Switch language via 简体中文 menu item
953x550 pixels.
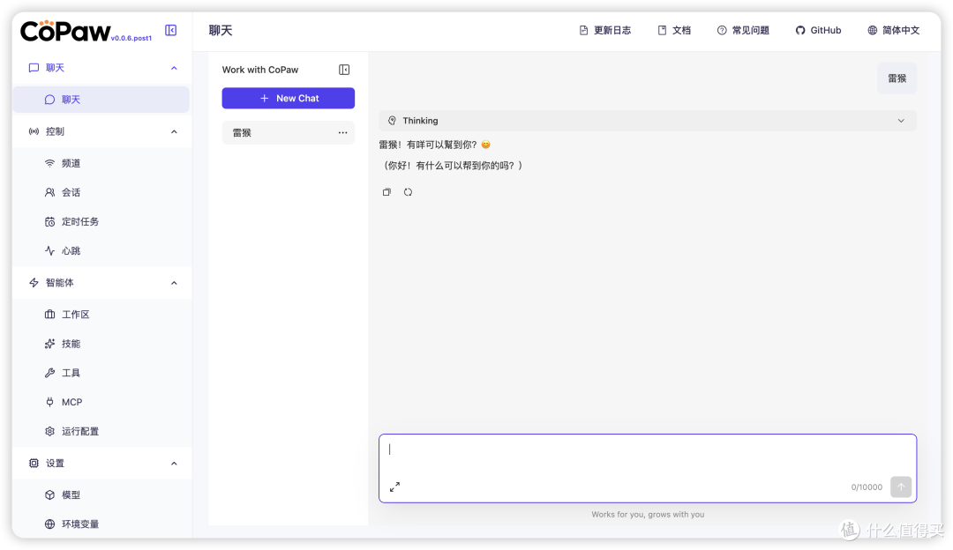tap(894, 29)
